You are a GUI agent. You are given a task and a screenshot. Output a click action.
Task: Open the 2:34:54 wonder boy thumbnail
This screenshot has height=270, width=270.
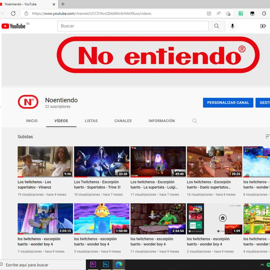(x=158, y=219)
